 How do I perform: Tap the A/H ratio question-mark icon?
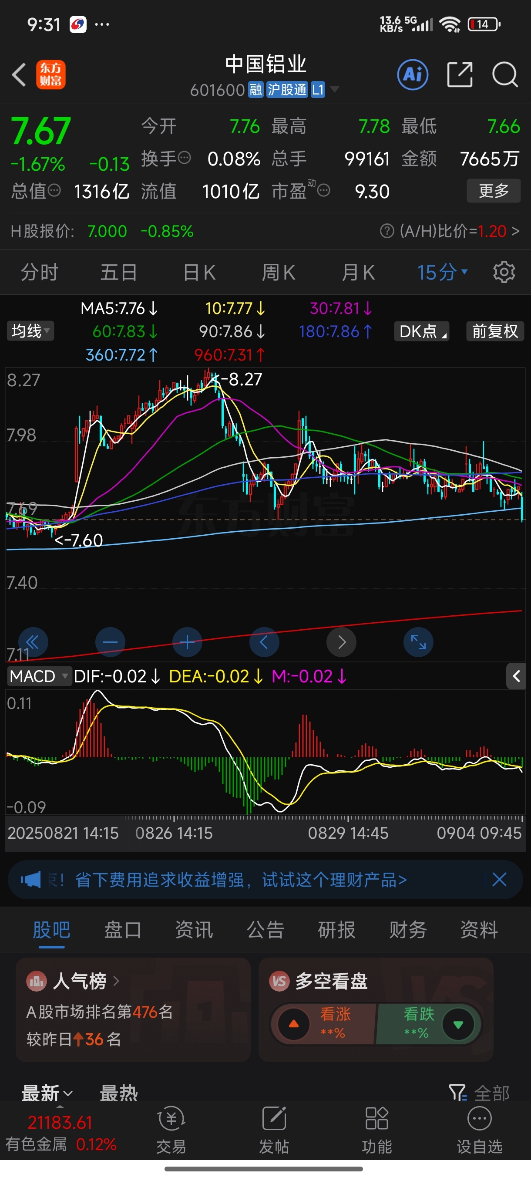click(x=386, y=231)
